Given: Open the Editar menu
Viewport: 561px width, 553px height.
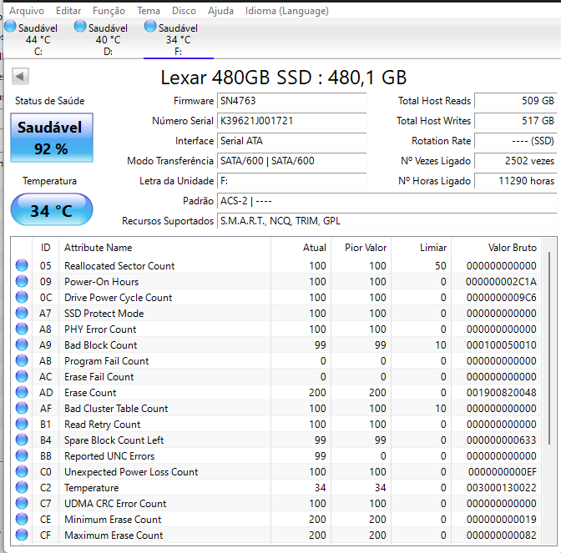Looking at the screenshot, I should [68, 11].
